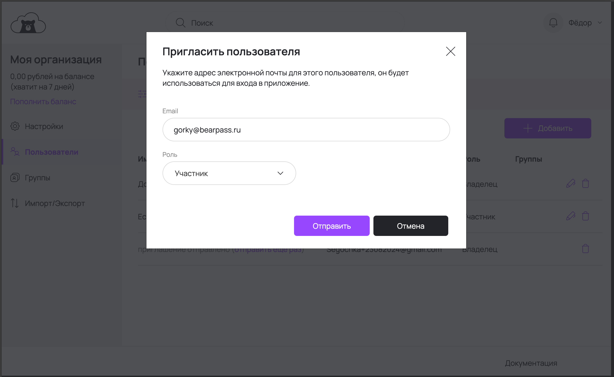
Task: Click the edit pencil for the Участник row
Action: [x=570, y=216]
